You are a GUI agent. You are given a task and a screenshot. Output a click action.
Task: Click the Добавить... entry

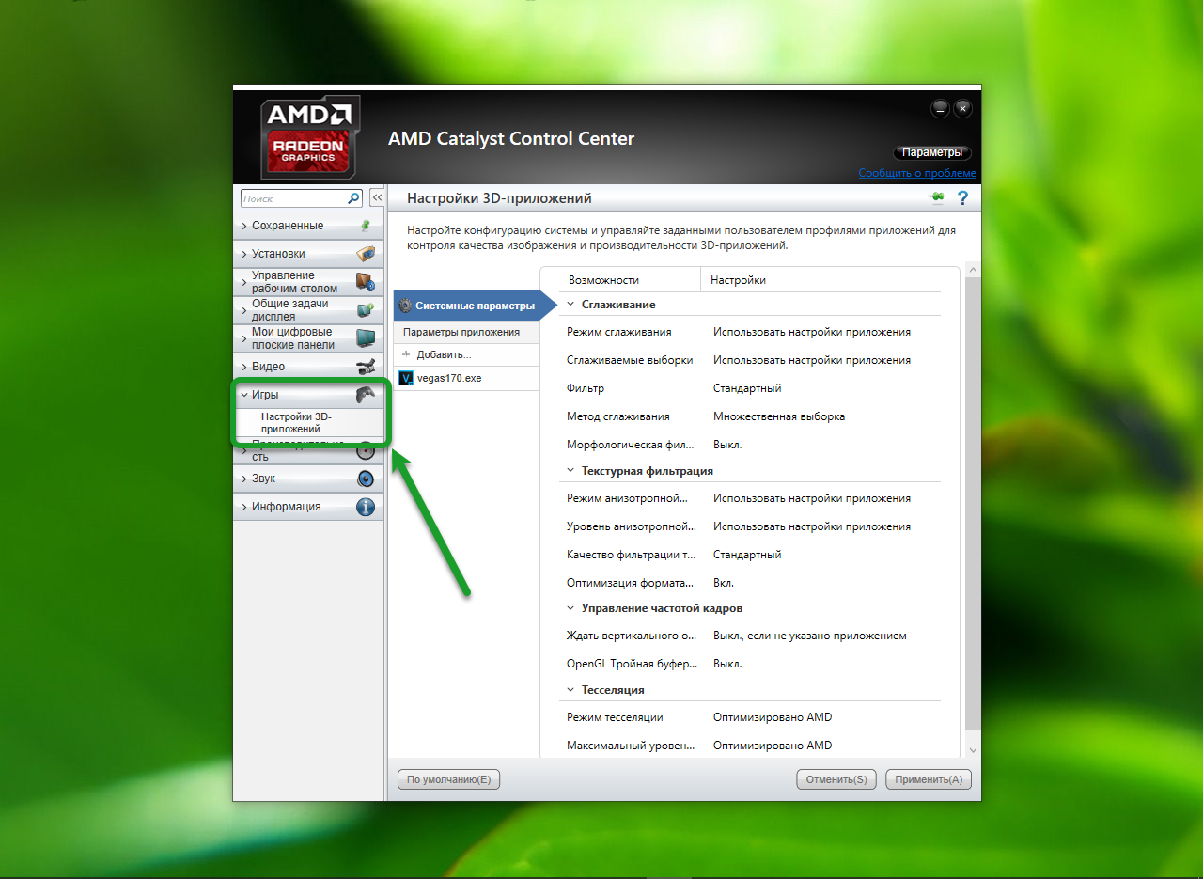[445, 354]
